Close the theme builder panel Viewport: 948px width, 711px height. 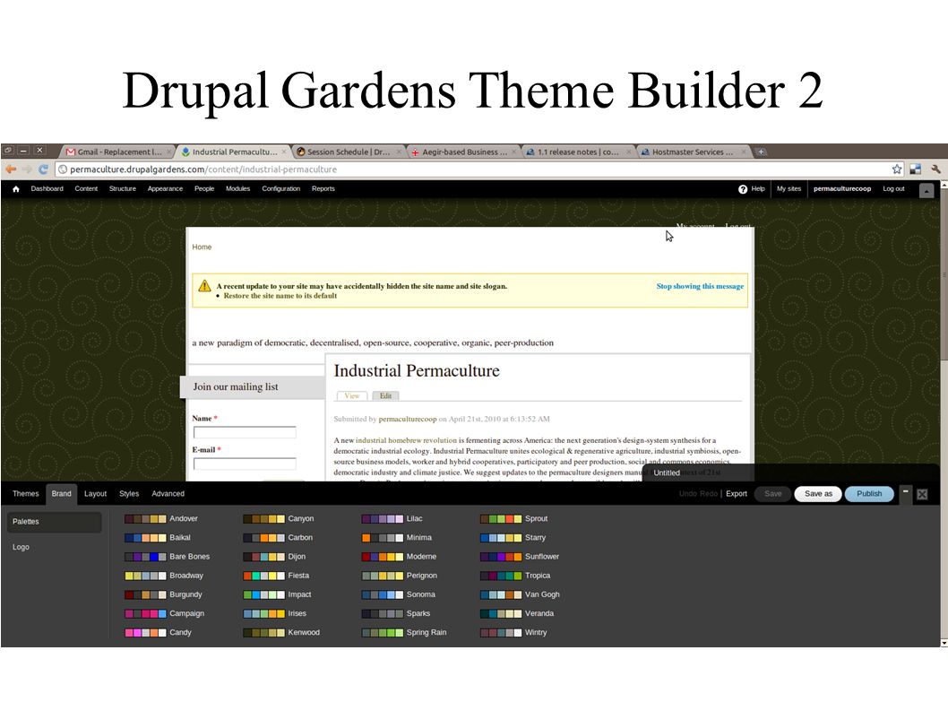[x=922, y=494]
